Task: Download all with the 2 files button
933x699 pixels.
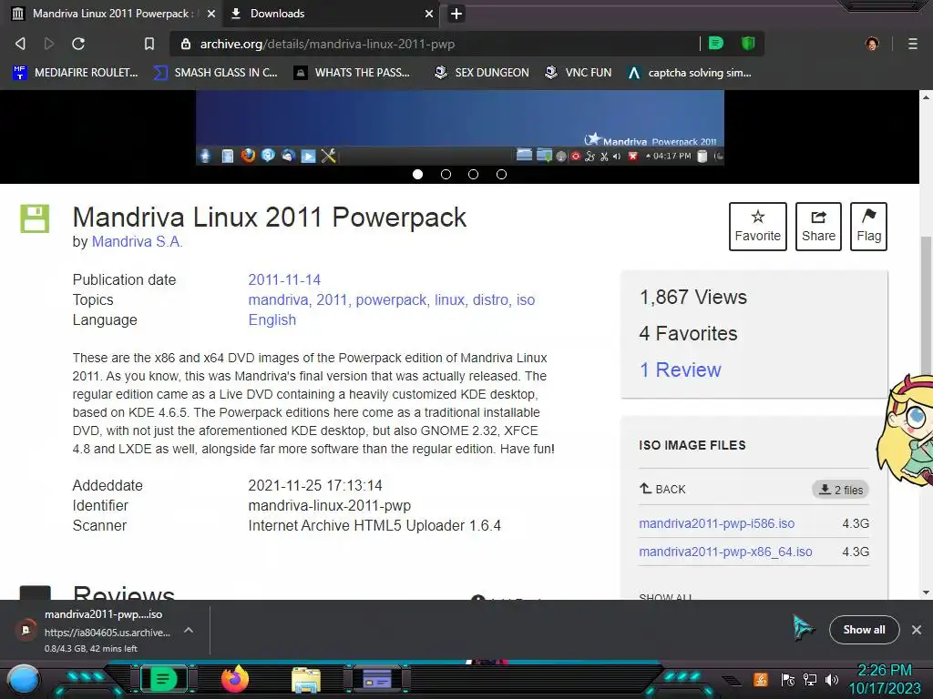Action: tap(841, 490)
